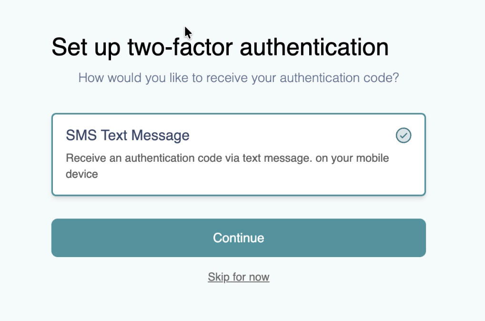Select the SMS Text Message card heading
The image size is (485, 321).
[x=127, y=135]
